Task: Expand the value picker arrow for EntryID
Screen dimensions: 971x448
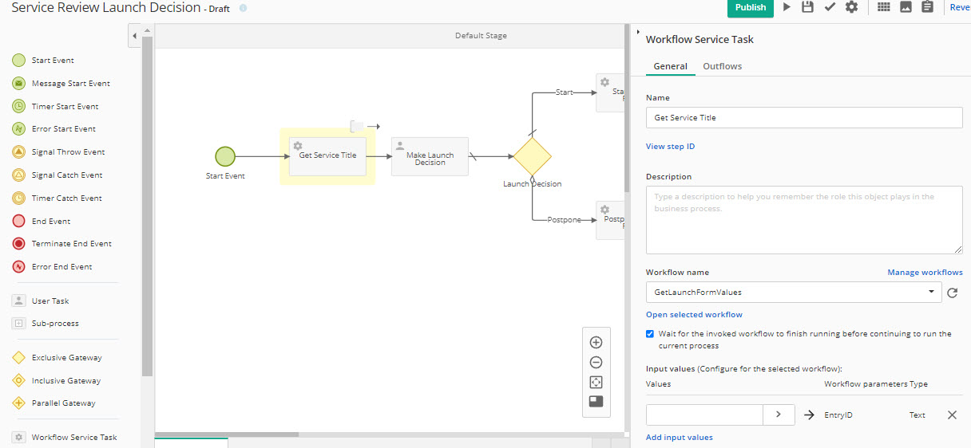Action: [779, 415]
